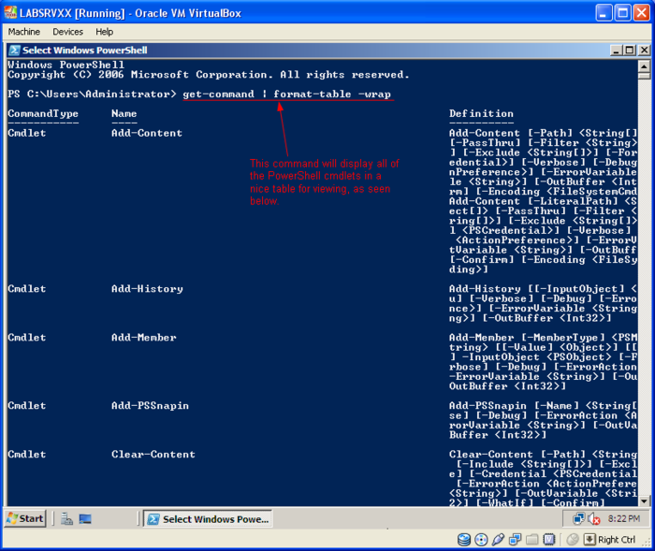The width and height of the screenshot is (655, 551).
Task: Click Cmdlet in the Add-History row
Action: 27,289
